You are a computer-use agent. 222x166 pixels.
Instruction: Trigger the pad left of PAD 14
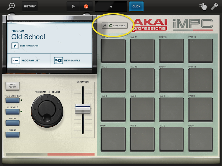[x=113, y=51]
